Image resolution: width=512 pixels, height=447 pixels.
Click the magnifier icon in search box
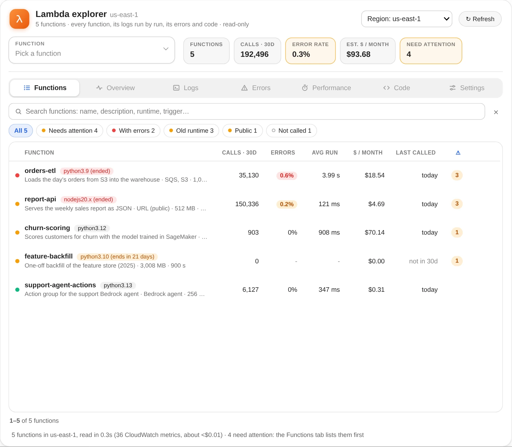pyautogui.click(x=19, y=112)
